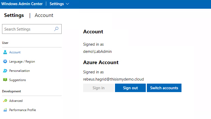This screenshot has width=211, height=119.
Task: Open the Settings dropdown in the header
Action: pos(57,4)
